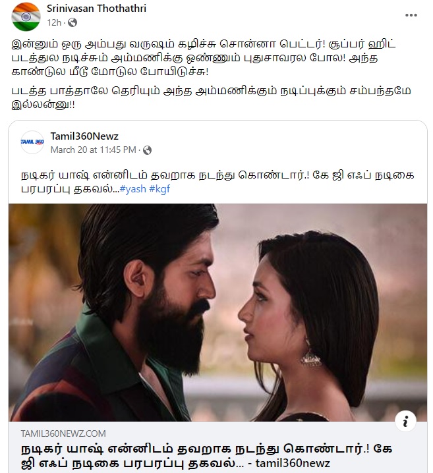
Task: Click the globe icon after March 20 timestamp
Action: [x=147, y=150]
